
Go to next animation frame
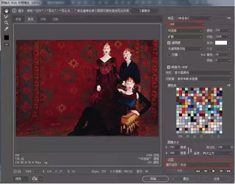click(x=221, y=171)
